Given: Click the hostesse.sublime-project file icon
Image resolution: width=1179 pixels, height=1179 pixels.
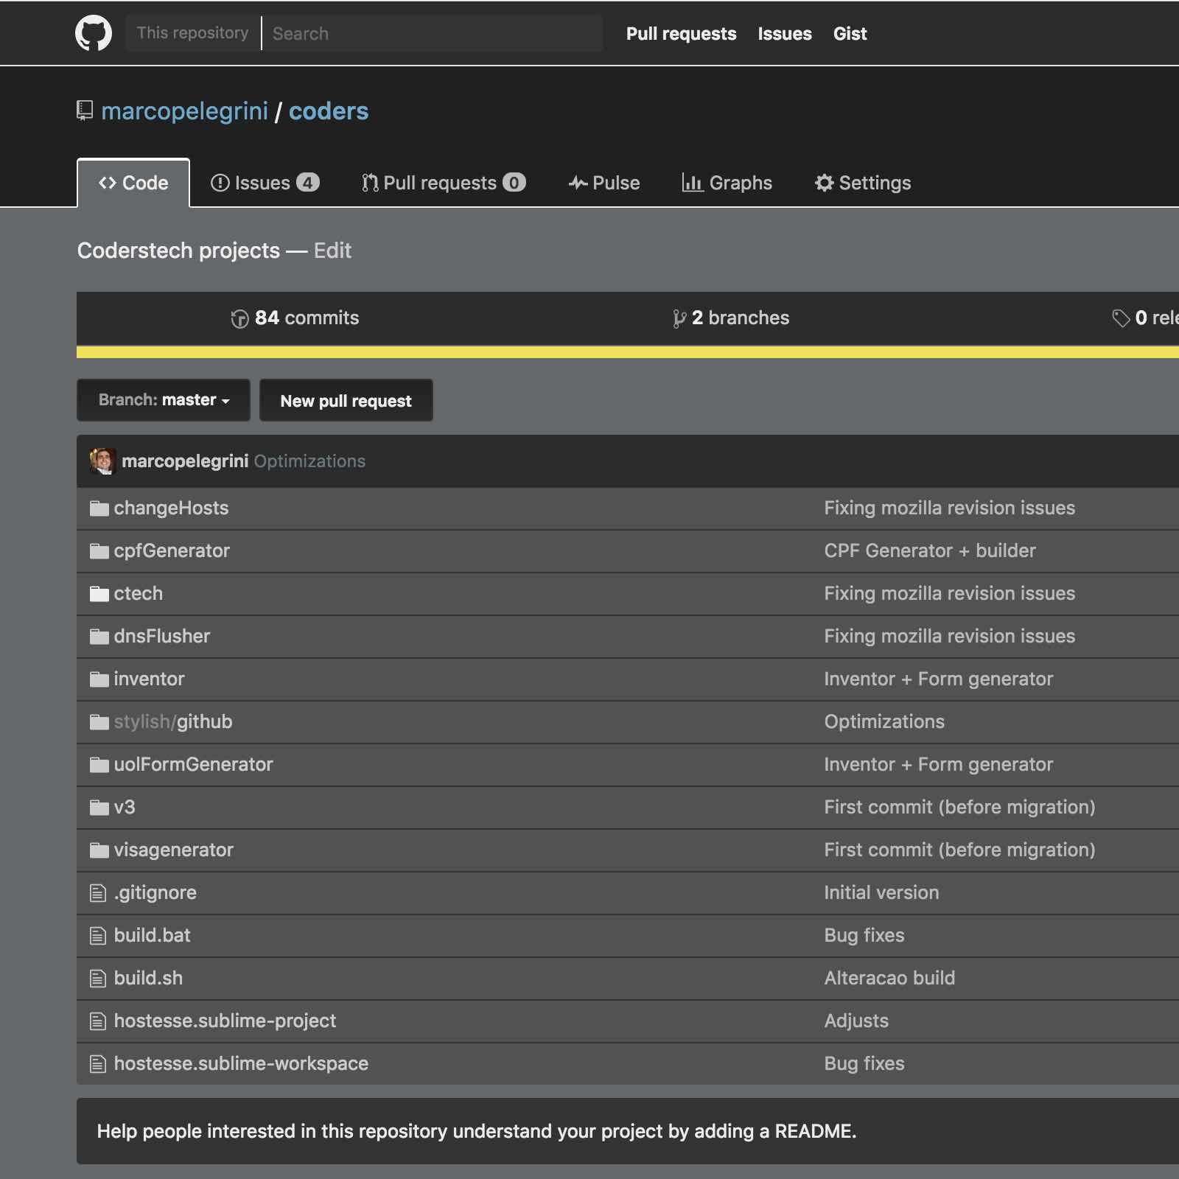Looking at the screenshot, I should pyautogui.click(x=98, y=1021).
